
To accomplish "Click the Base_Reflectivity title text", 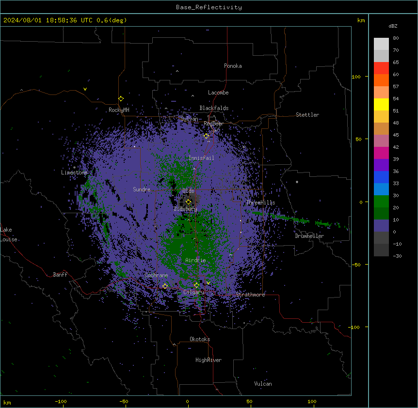I will tap(209, 7).
